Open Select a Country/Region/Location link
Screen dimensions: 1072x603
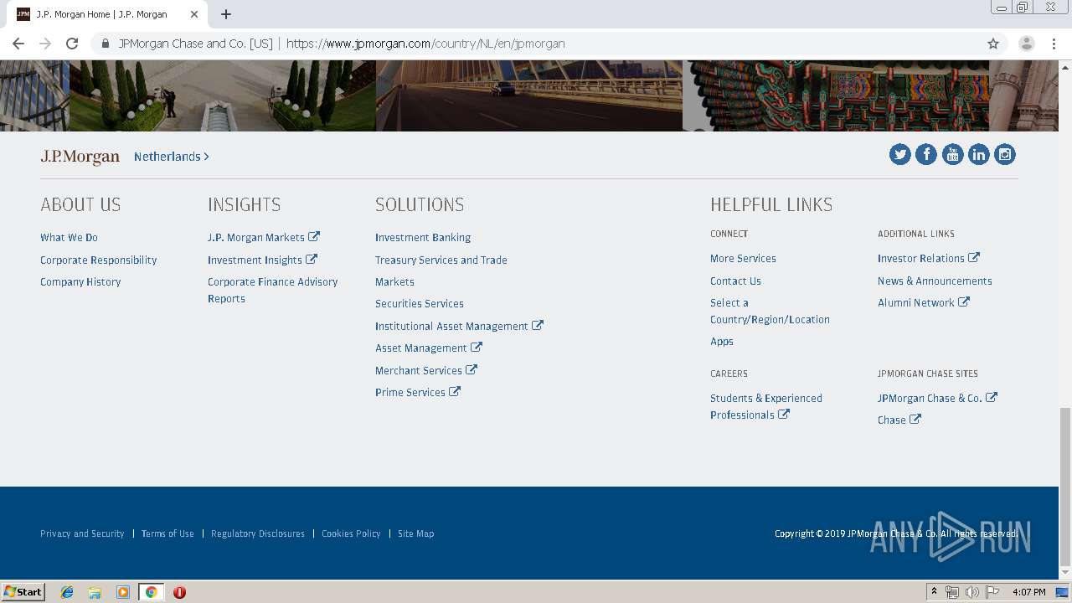(770, 312)
